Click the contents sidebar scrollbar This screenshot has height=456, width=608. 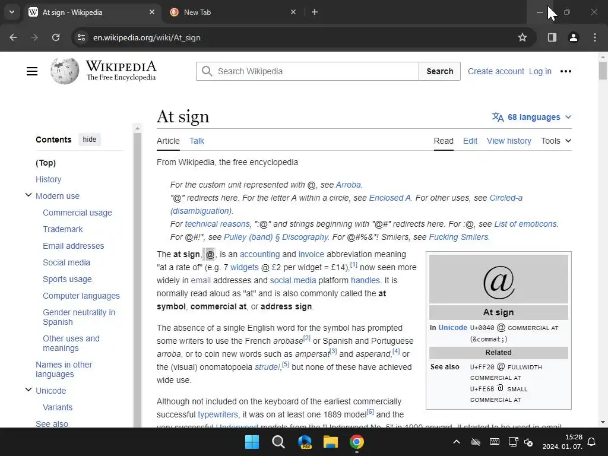coord(137,279)
